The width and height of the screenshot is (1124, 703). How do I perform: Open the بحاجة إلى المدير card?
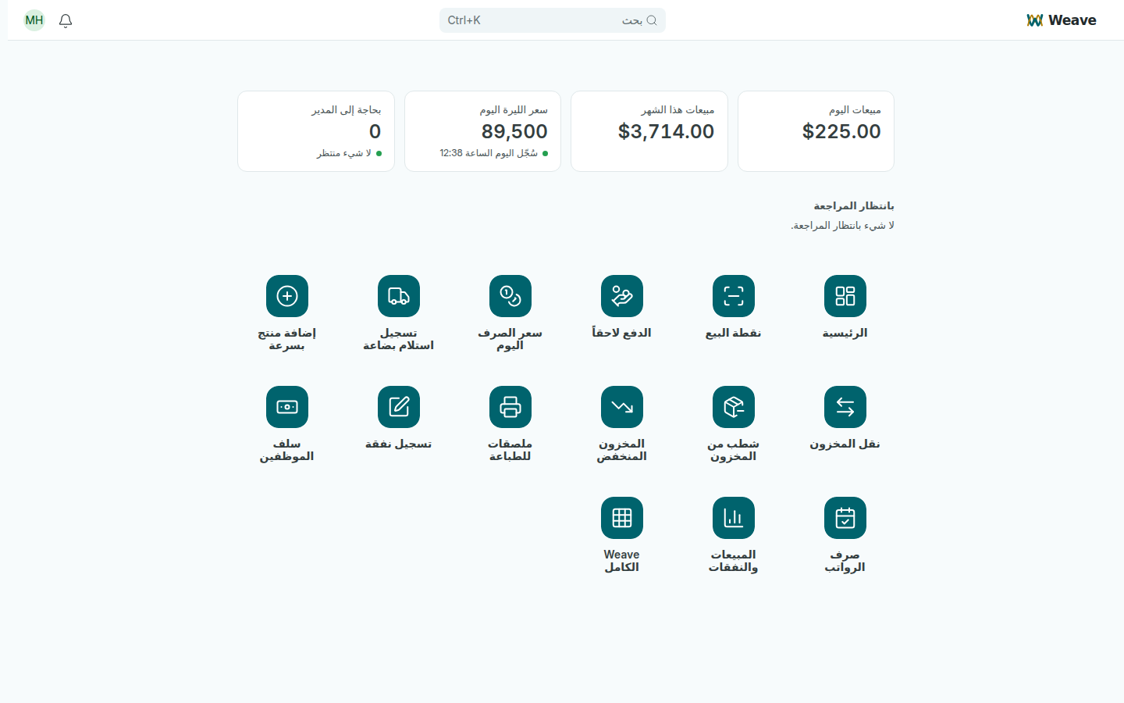click(316, 131)
